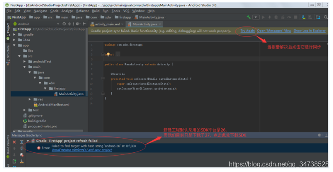Viewport: 333px width, 172px height.
Task: Open the Edit menu
Action: pyautogui.click(x=17, y=11)
